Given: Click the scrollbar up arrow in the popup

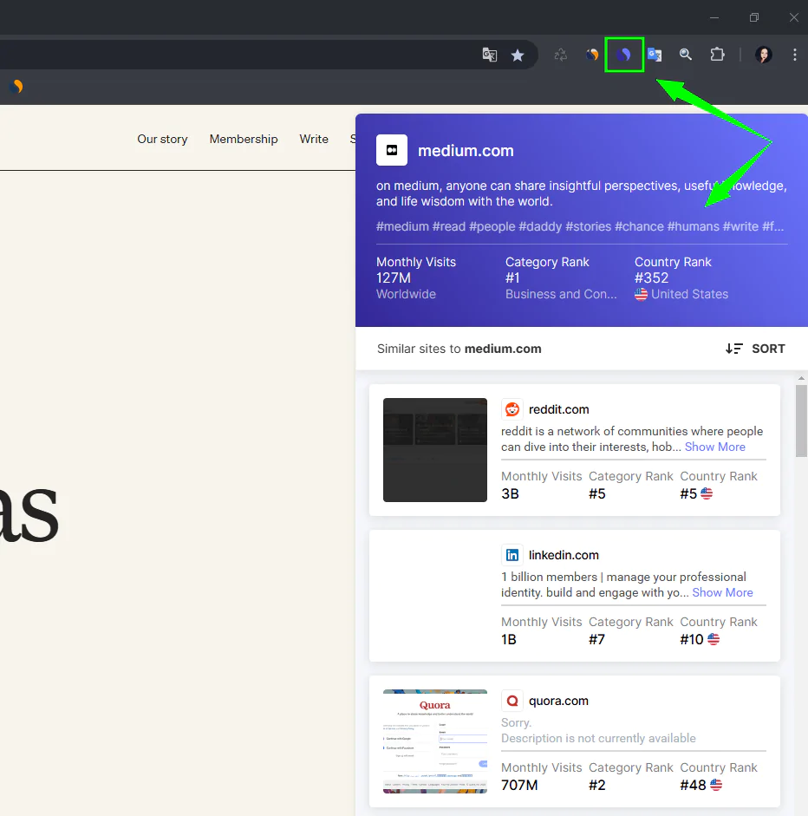Looking at the screenshot, I should (801, 378).
